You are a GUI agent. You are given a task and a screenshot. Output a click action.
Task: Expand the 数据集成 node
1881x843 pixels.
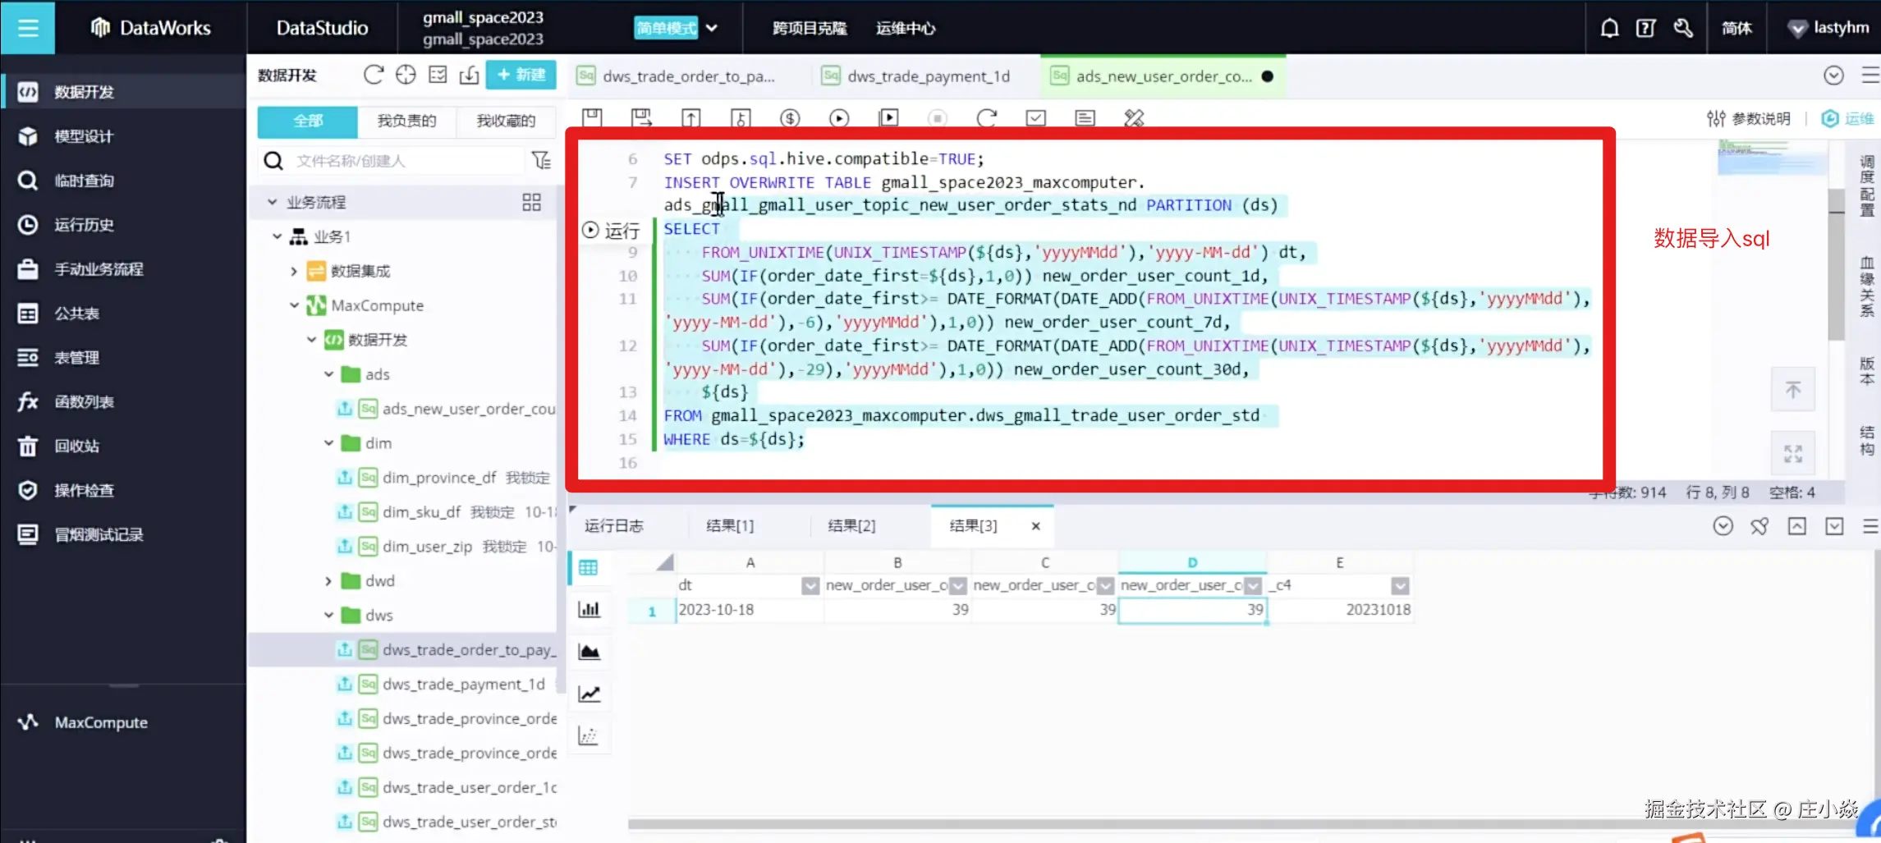(x=294, y=271)
